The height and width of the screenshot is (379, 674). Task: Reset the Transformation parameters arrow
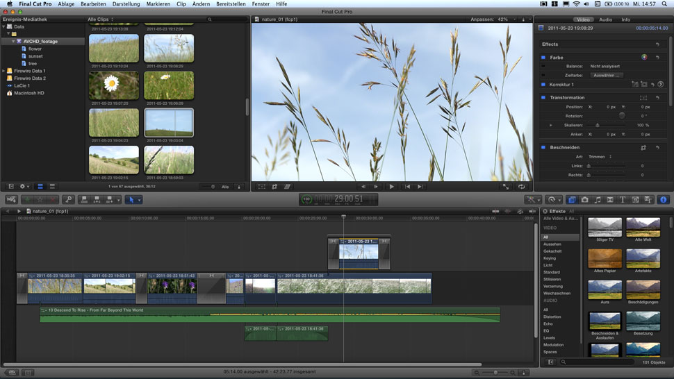pos(657,98)
